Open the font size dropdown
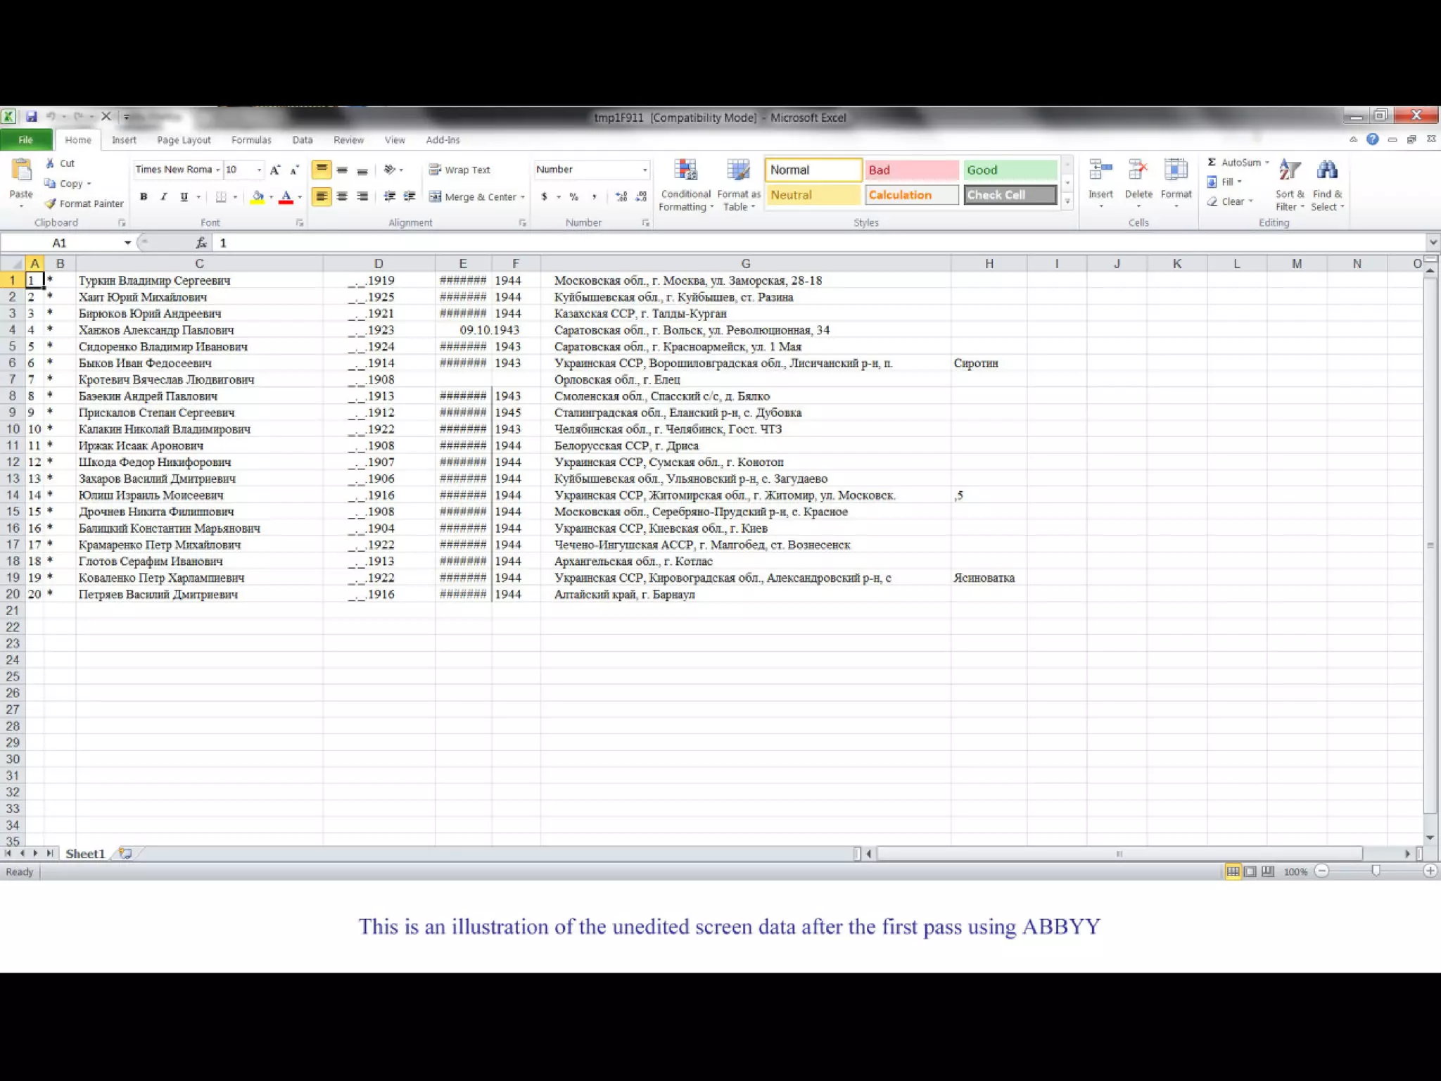The height and width of the screenshot is (1081, 1441). point(260,170)
